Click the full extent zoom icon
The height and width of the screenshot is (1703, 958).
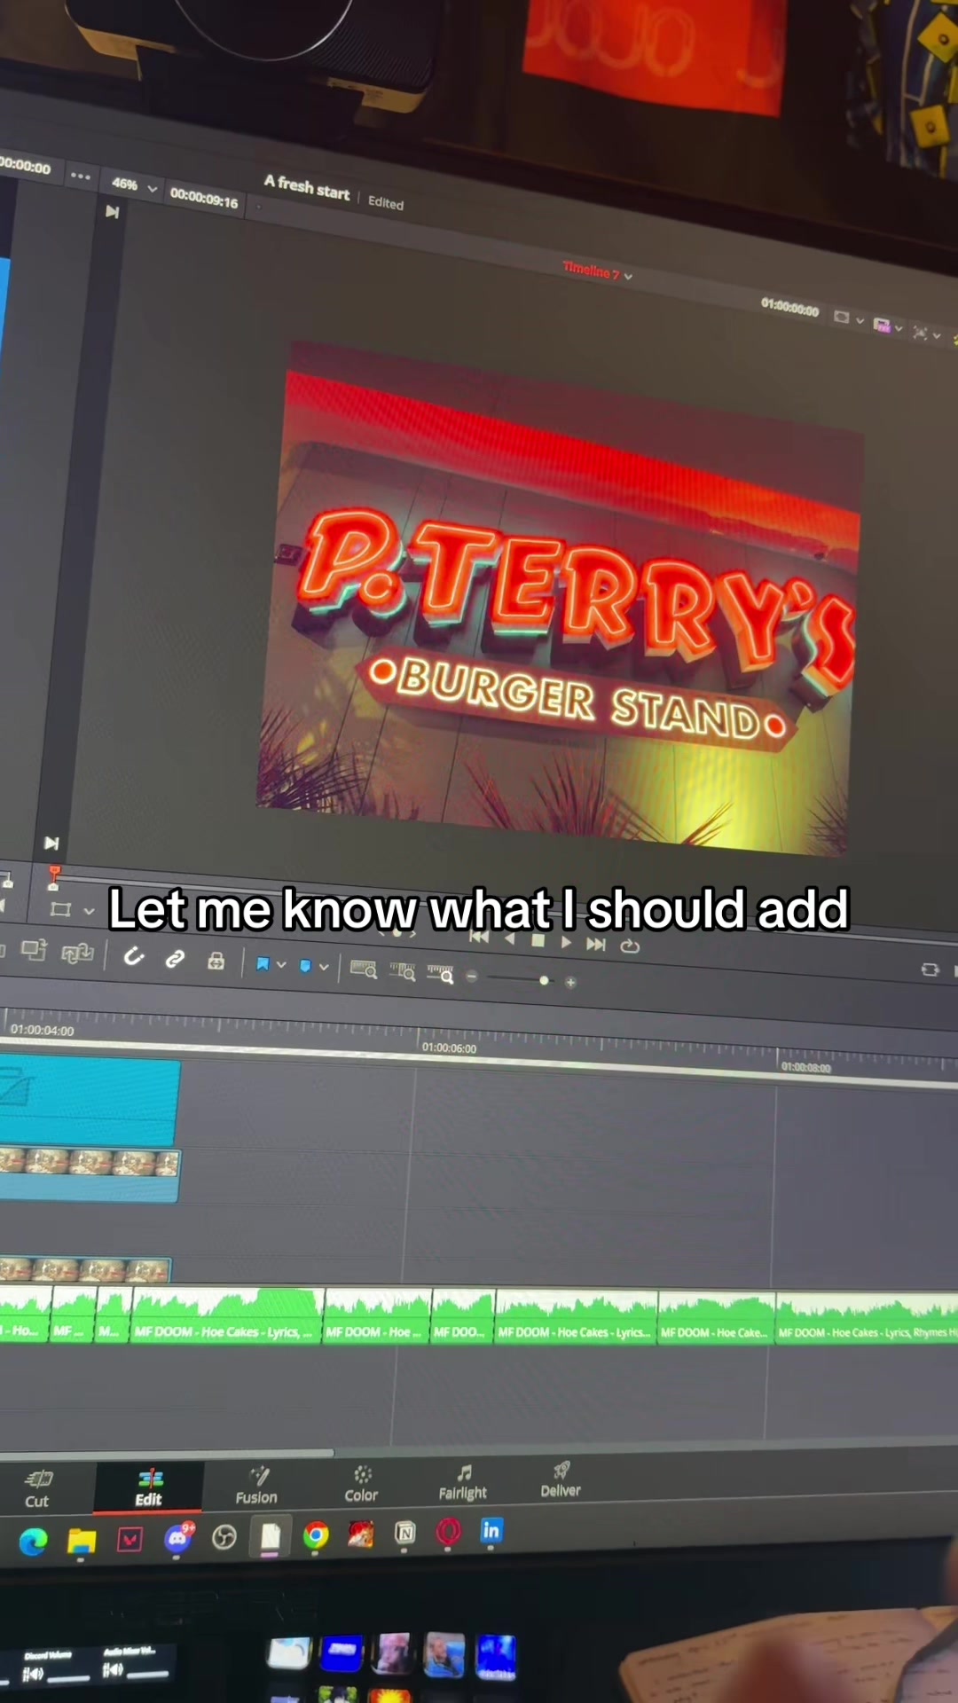tap(364, 969)
